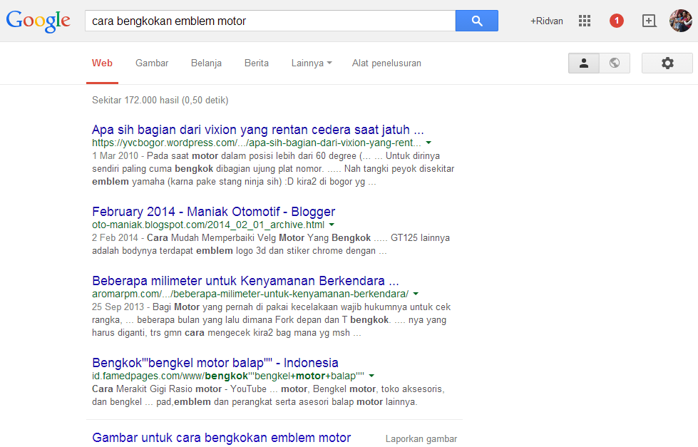The image size is (698, 447).
Task: Expand arrow next to aromarpm.com URL
Action: pyautogui.click(x=416, y=294)
